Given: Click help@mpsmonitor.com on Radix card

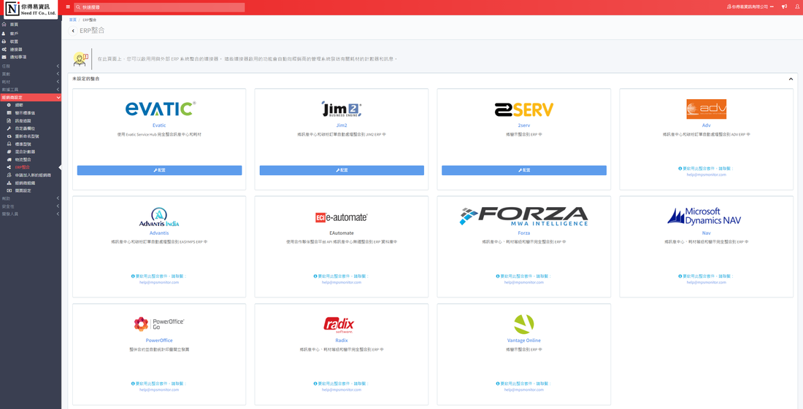Looking at the screenshot, I should 342,389.
